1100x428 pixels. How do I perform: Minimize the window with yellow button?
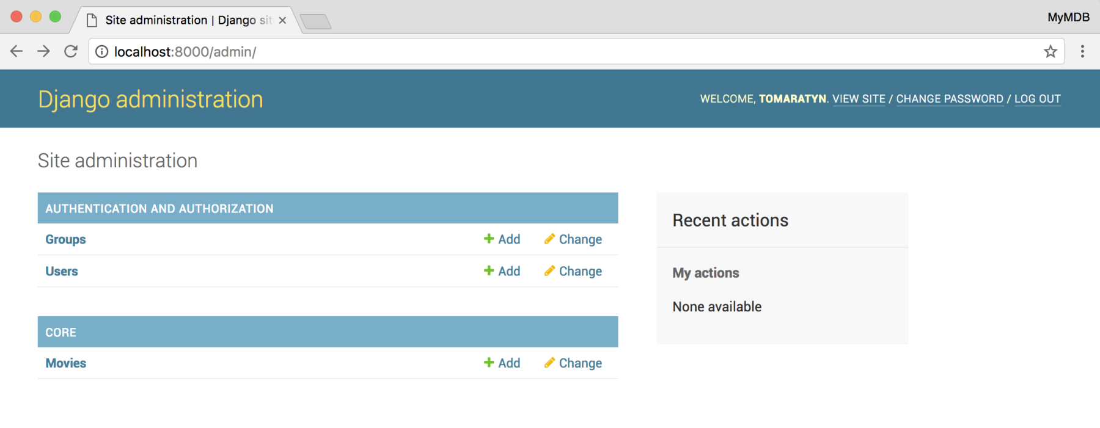pos(36,16)
